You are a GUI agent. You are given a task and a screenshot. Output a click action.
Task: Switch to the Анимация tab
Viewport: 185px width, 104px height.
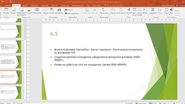pos(45,5)
